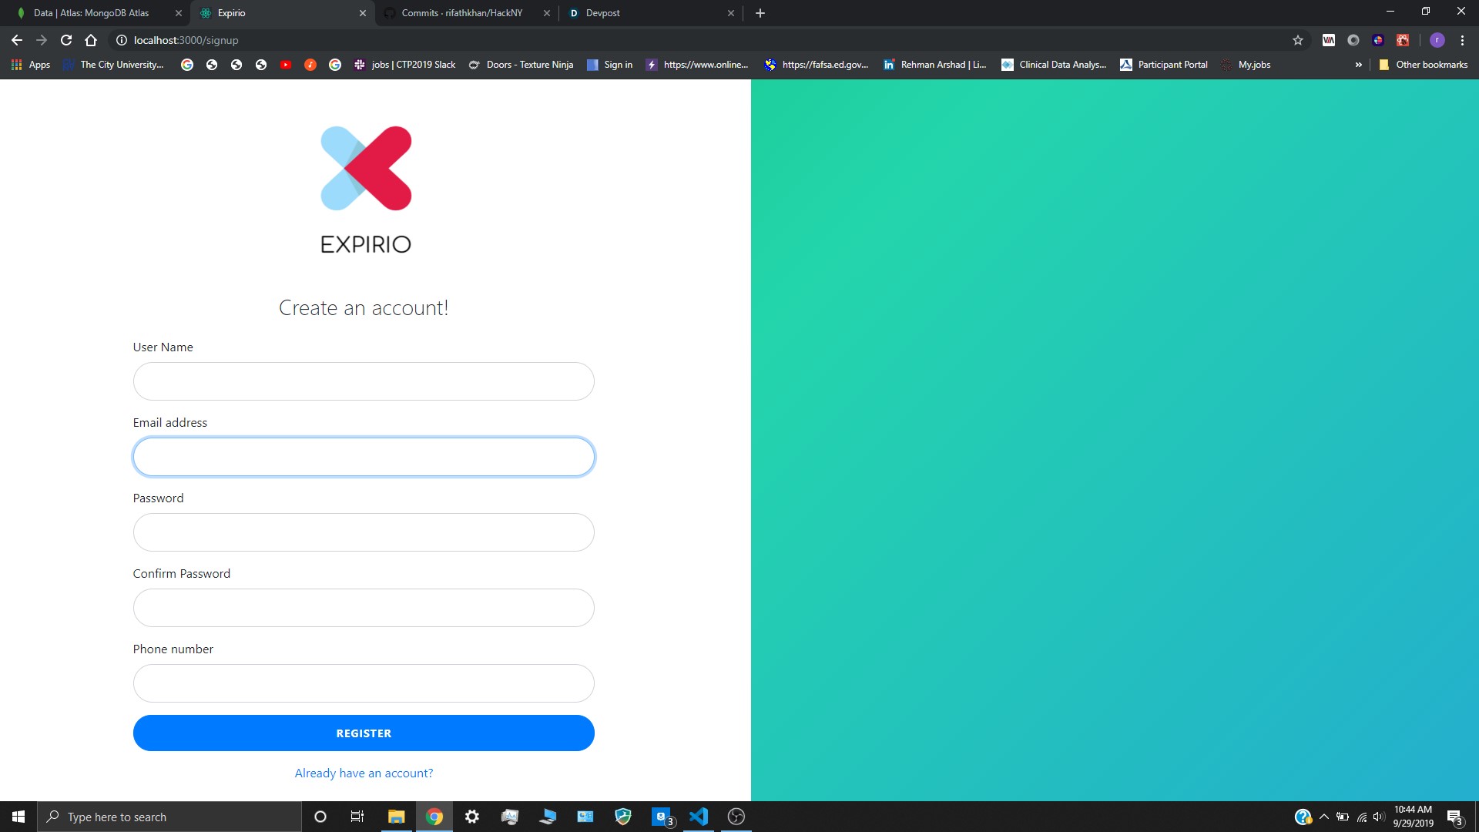Click the browser reload icon

pyautogui.click(x=66, y=40)
